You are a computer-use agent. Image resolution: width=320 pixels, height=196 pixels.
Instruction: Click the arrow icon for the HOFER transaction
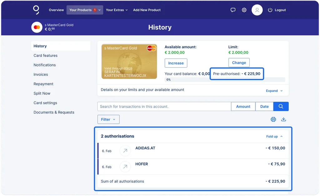(x=125, y=166)
